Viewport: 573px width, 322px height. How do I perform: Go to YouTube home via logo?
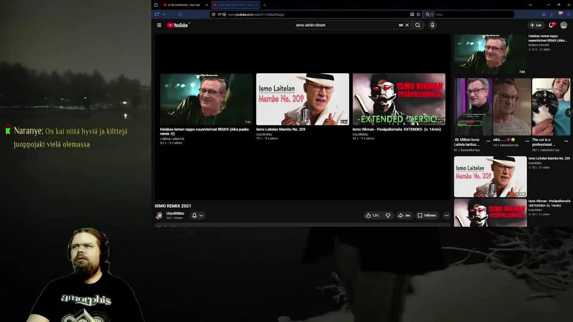tap(178, 25)
